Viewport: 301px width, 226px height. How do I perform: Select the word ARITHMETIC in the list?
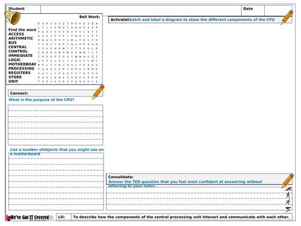[x=20, y=39]
